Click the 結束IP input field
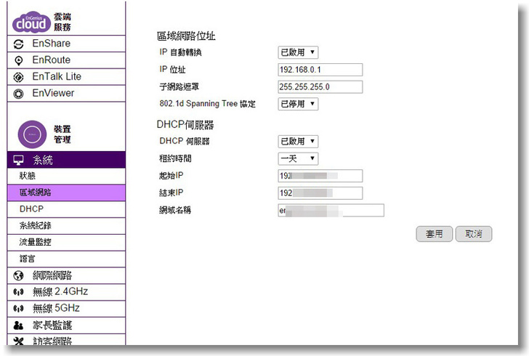The width and height of the screenshot is (529, 356). [320, 193]
